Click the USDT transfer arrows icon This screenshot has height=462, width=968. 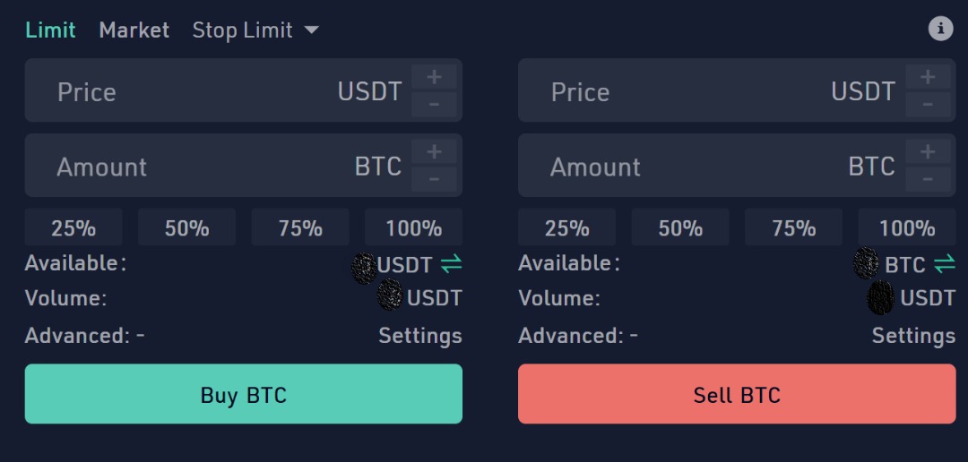coord(451,264)
